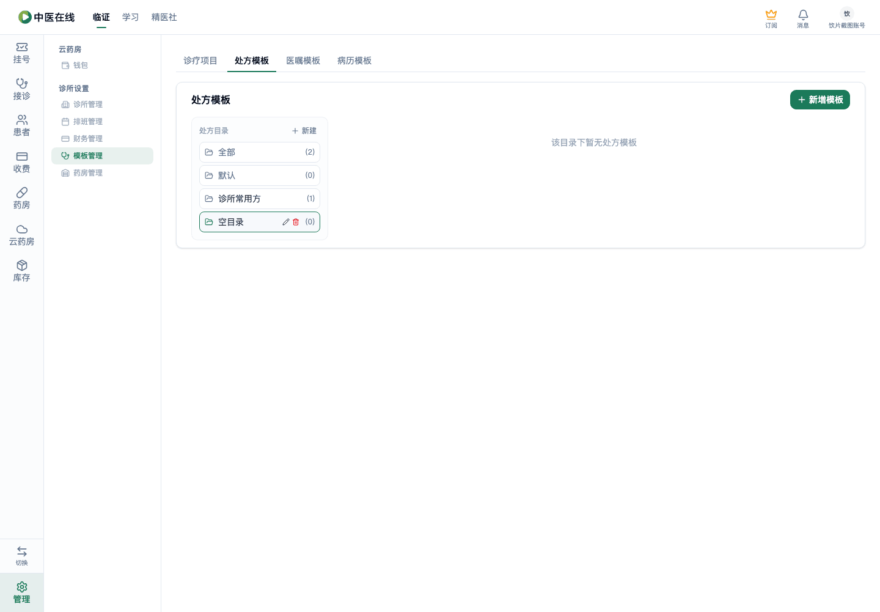880x612 pixels.
Task: Select the 空目录 folder row
Action: tap(260, 222)
